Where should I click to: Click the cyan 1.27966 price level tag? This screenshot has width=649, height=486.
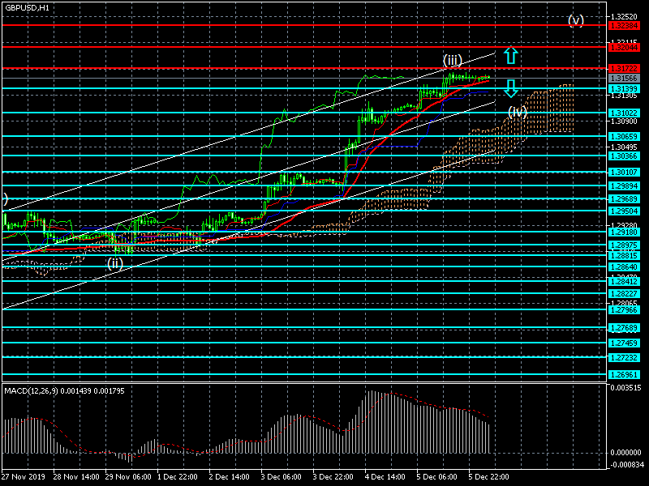coord(624,310)
